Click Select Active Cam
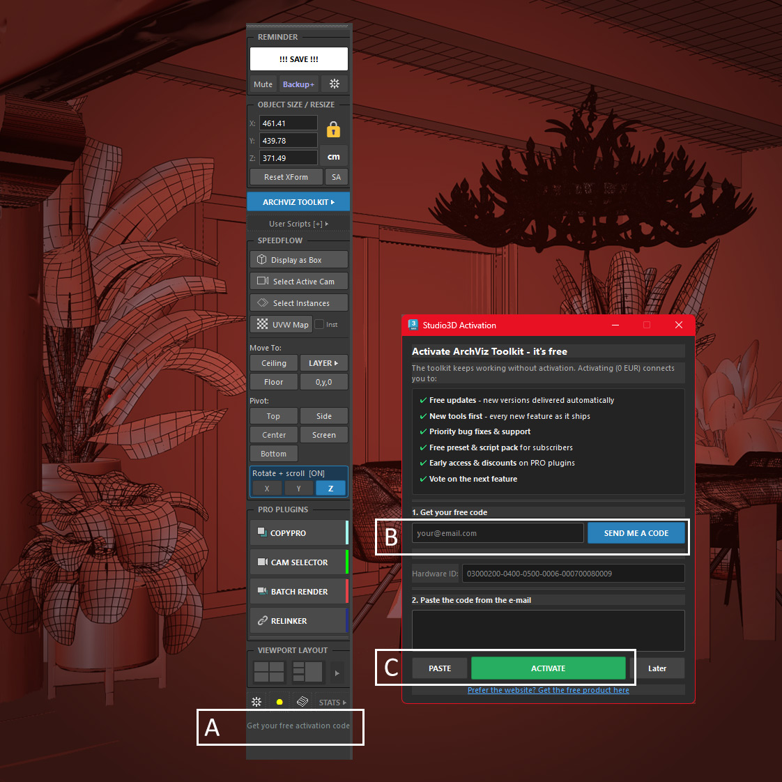The width and height of the screenshot is (782, 782). click(x=299, y=282)
